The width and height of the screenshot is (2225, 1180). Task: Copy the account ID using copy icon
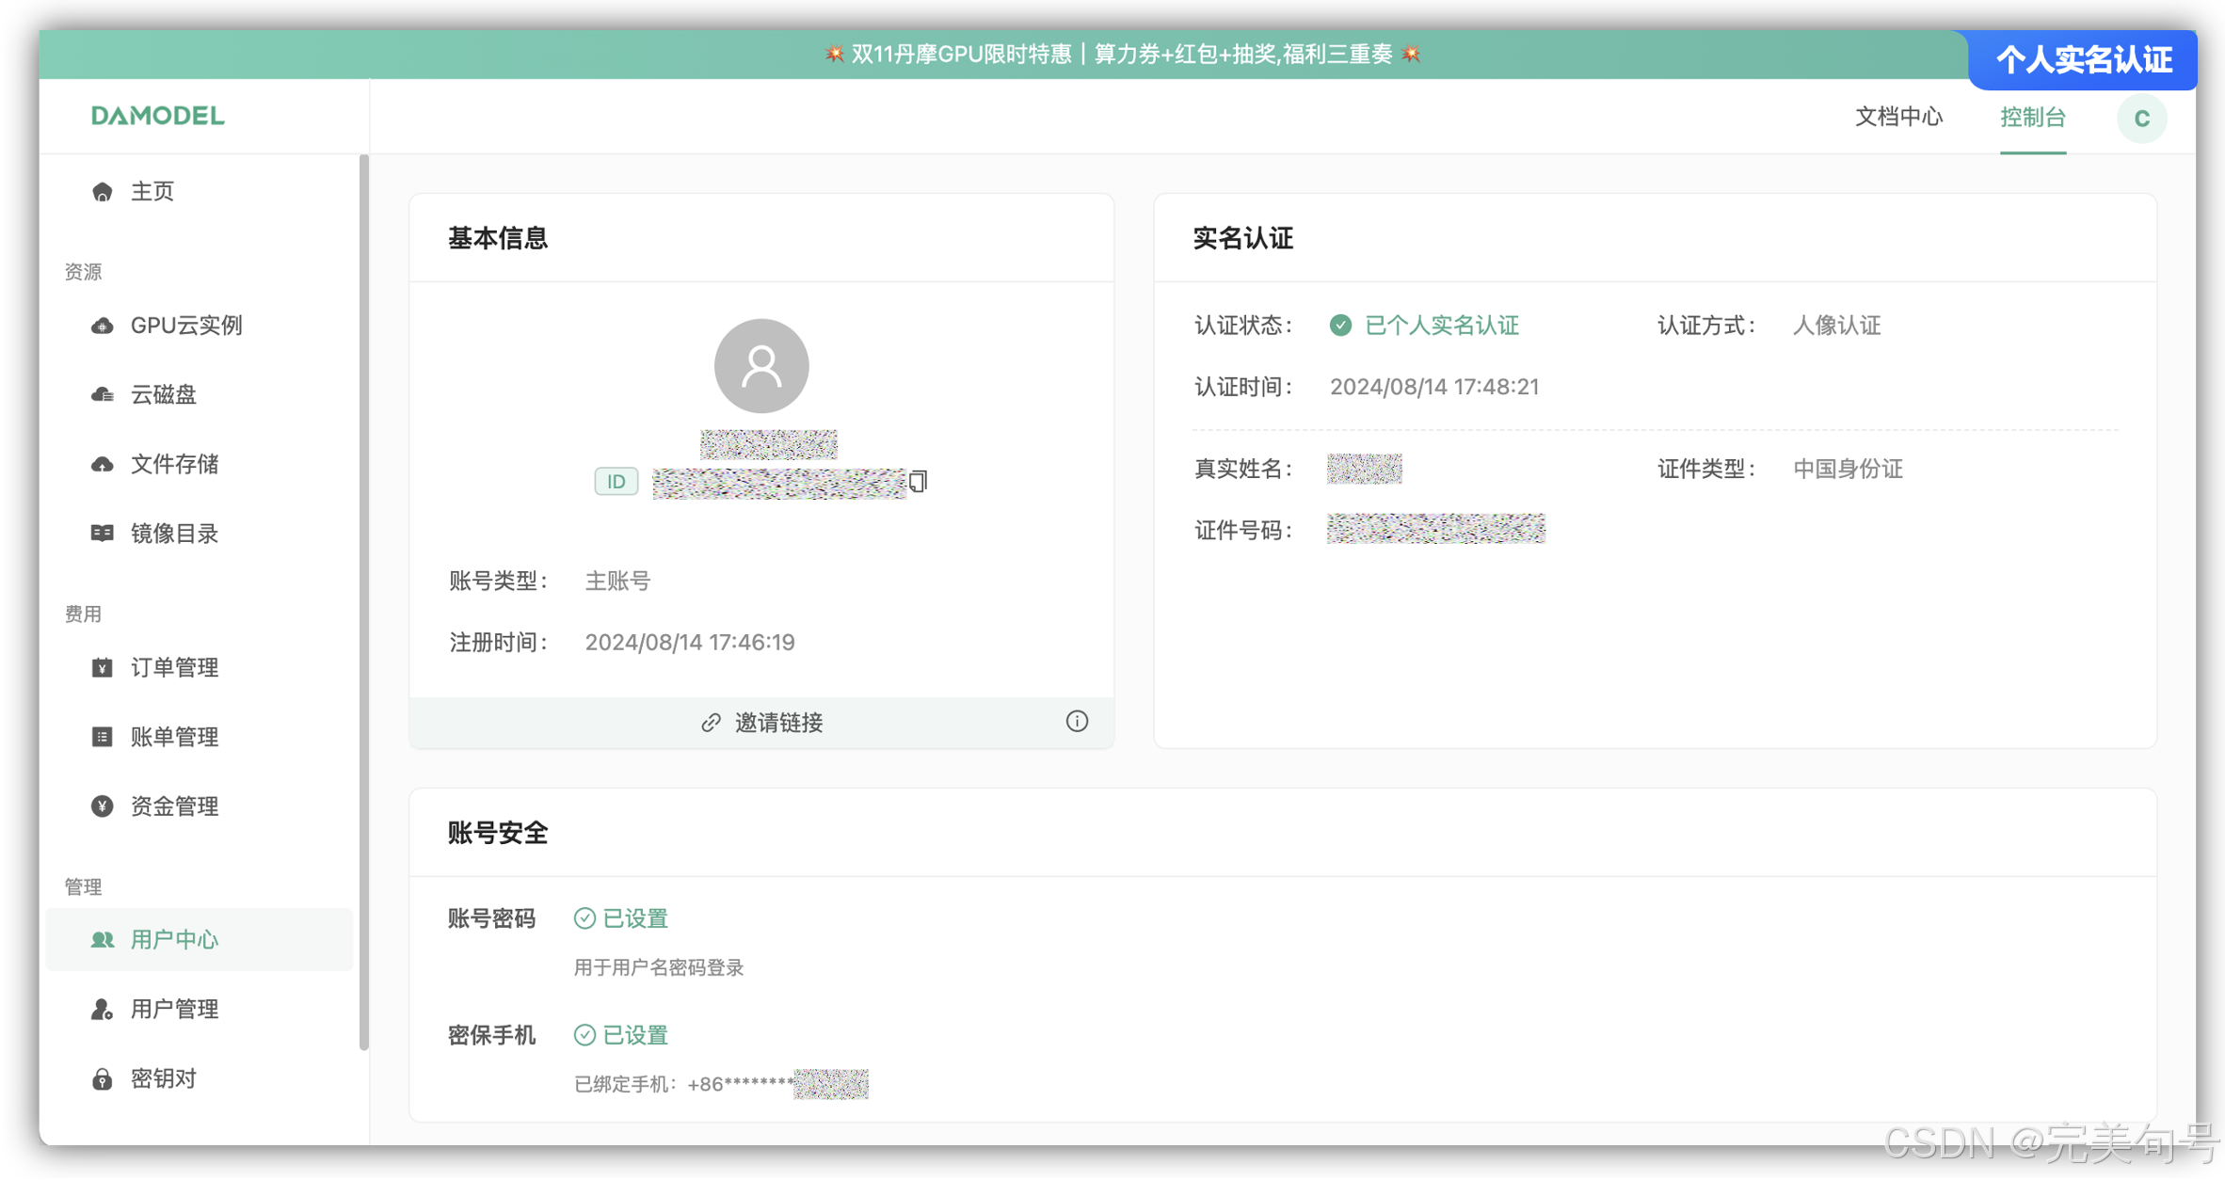coord(918,481)
